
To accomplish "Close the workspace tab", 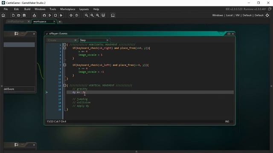I will point(54,22).
